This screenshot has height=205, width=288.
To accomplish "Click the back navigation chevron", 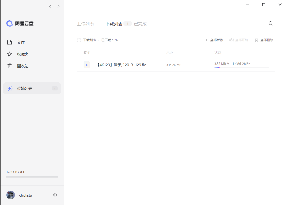I will click(50, 6).
